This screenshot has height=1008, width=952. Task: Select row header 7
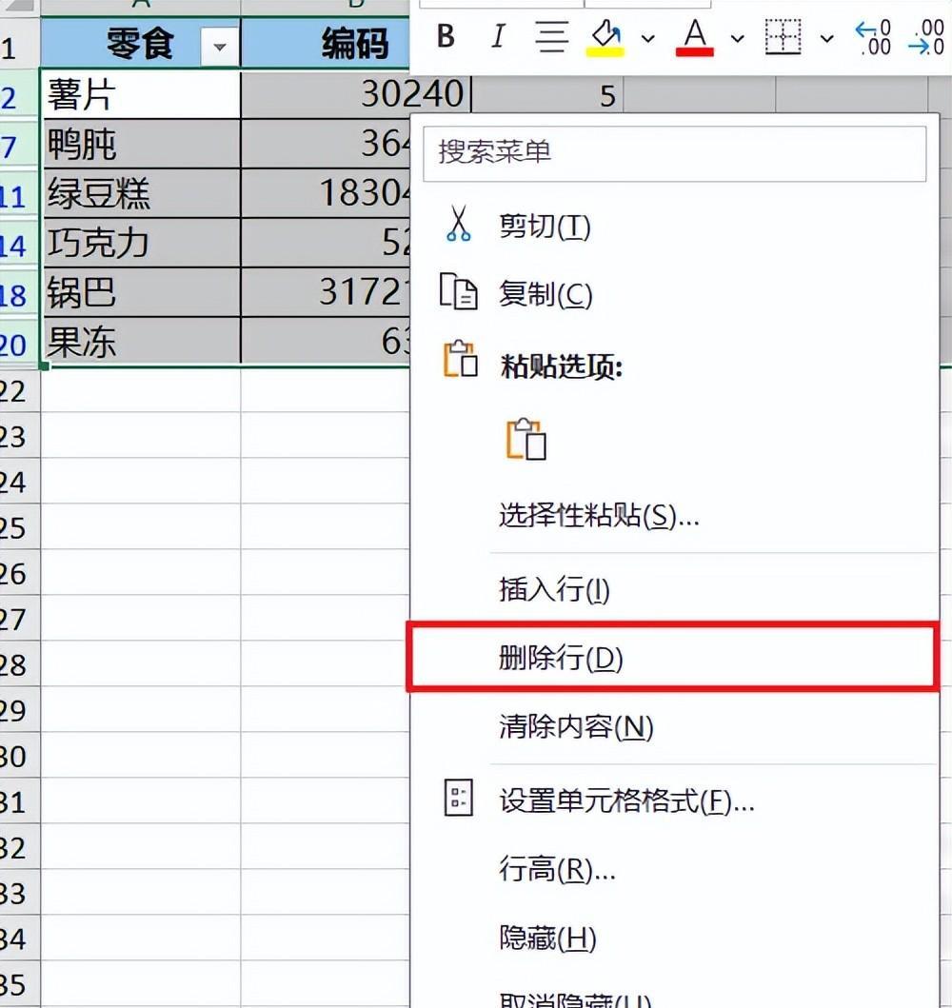pos(19,146)
